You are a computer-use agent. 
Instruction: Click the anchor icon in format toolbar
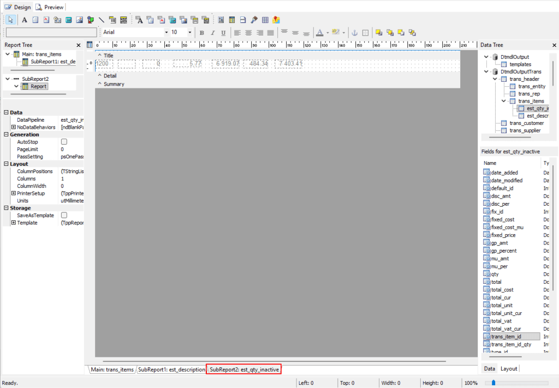[x=354, y=33]
